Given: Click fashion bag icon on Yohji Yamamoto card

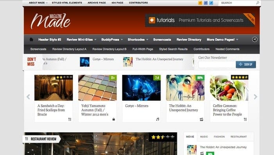Looking at the screenshot, I should pyautogui.click(x=114, y=119).
